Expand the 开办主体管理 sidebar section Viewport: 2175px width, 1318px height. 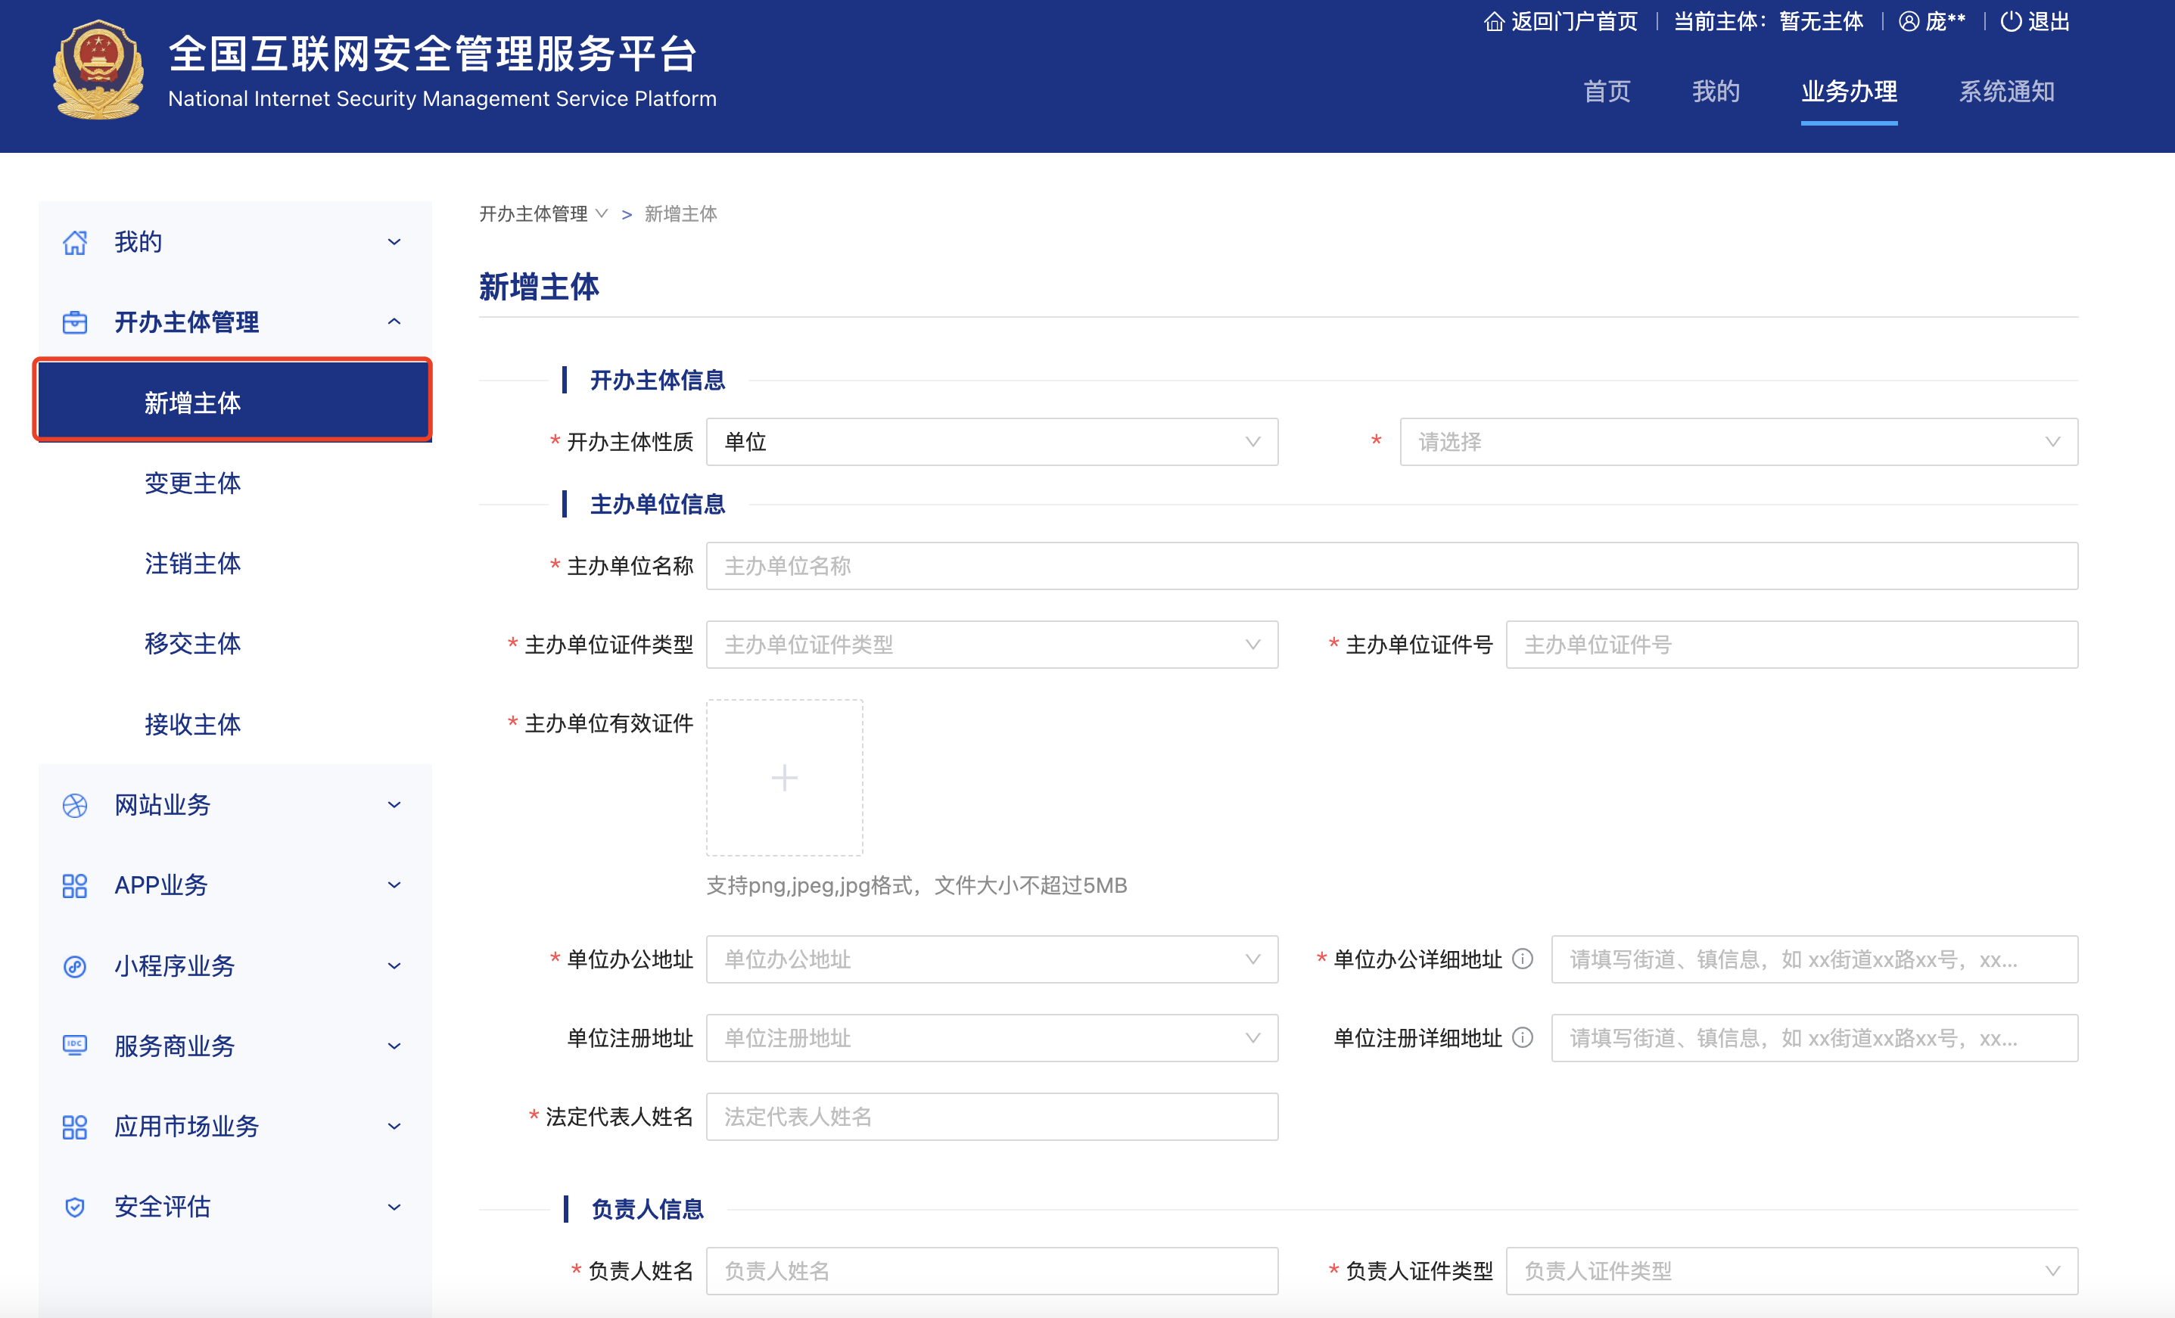click(230, 322)
